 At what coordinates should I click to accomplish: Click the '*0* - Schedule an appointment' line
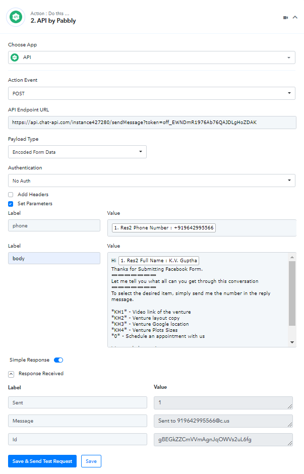coord(158,336)
